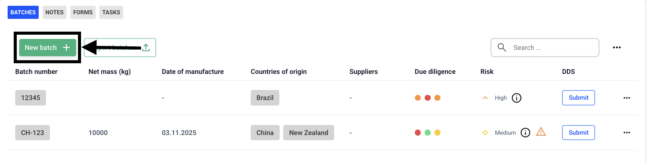Click the orange warning triangle for CH-123
This screenshot has width=647, height=163.
(541, 132)
